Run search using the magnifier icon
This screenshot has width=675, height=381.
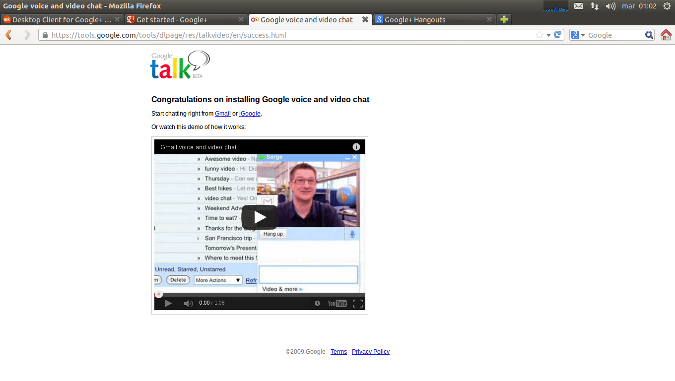point(649,35)
